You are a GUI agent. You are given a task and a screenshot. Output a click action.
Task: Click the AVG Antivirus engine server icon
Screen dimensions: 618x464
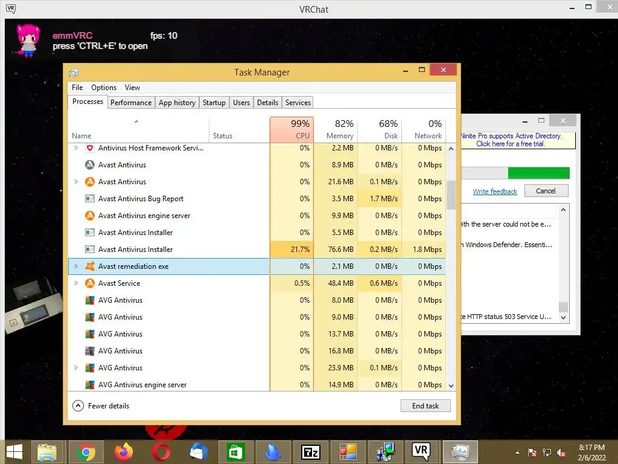90,385
